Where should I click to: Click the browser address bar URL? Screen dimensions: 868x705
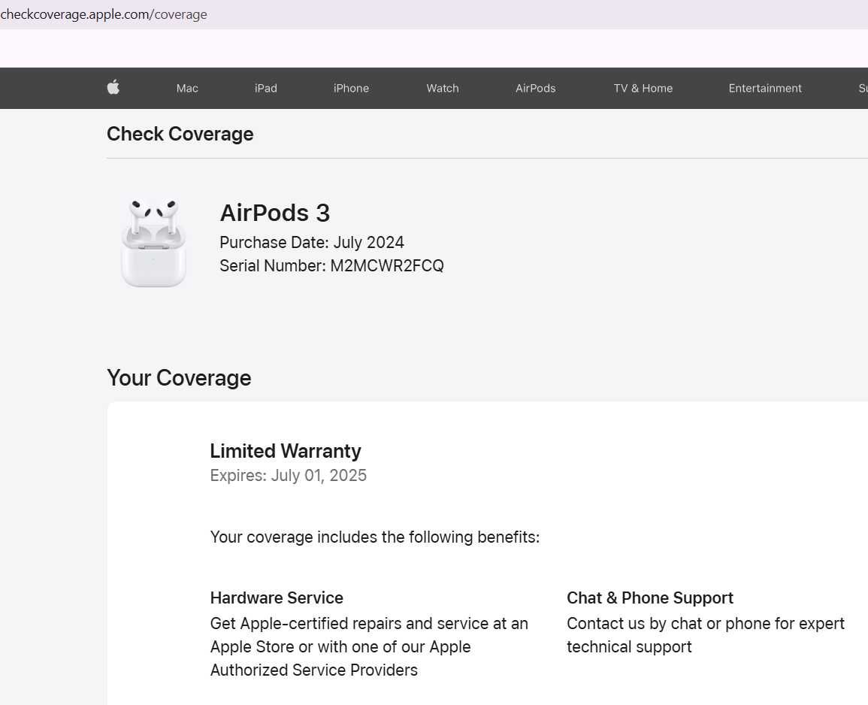pos(104,14)
